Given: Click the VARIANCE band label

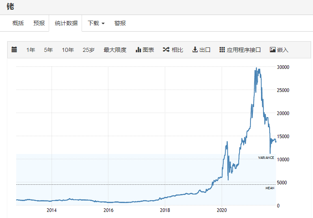Looking at the screenshot, I should click(x=266, y=158).
